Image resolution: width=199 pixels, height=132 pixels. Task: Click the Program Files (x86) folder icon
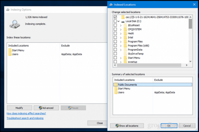pyautogui.click(x=125, y=46)
